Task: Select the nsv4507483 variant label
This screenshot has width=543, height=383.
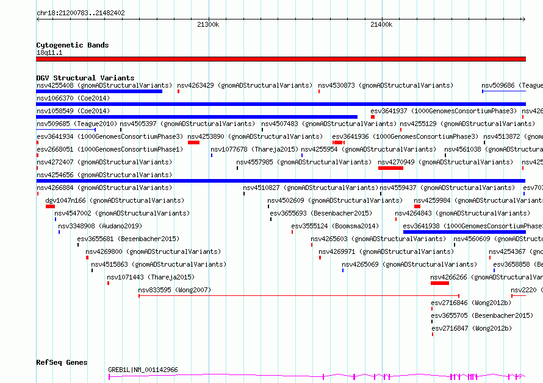Action: [x=329, y=124]
